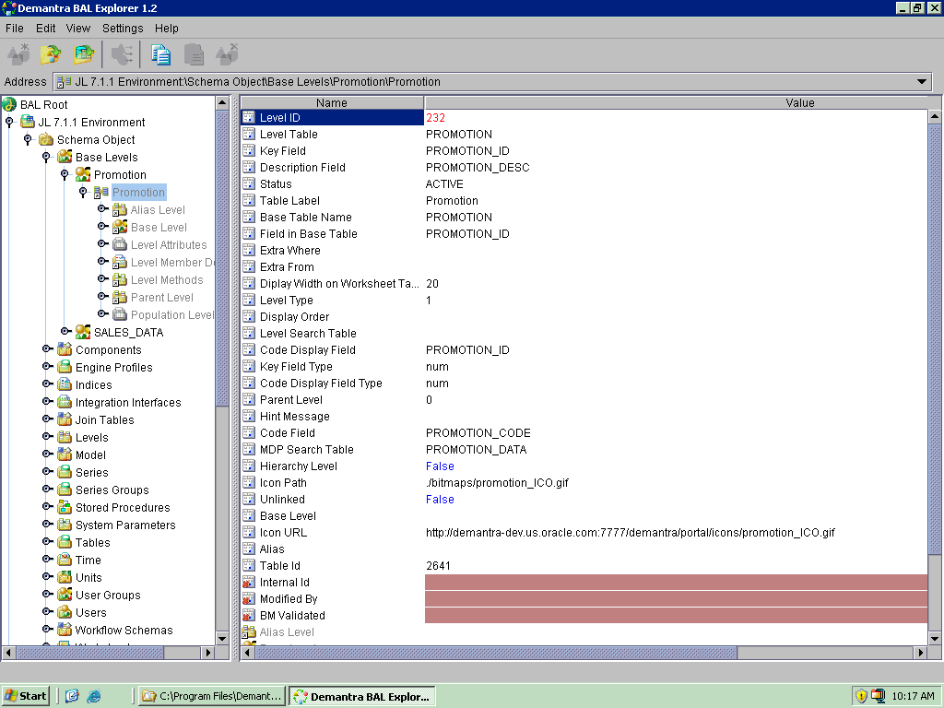Click the Internet Explorer quick launch icon

[x=93, y=696]
